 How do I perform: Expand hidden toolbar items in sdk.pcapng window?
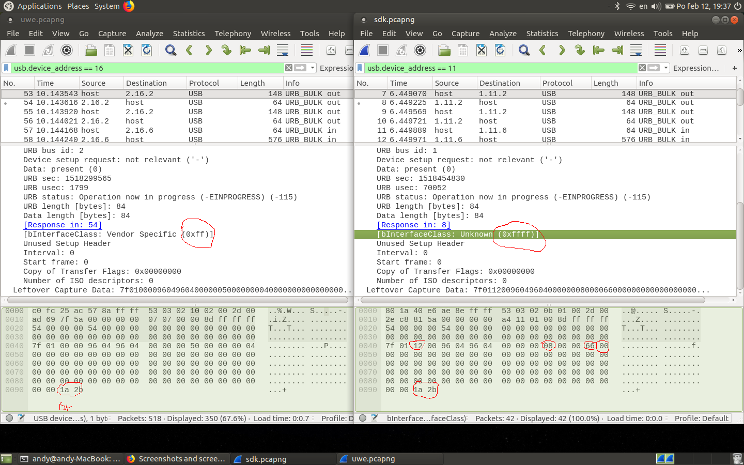pos(739,50)
